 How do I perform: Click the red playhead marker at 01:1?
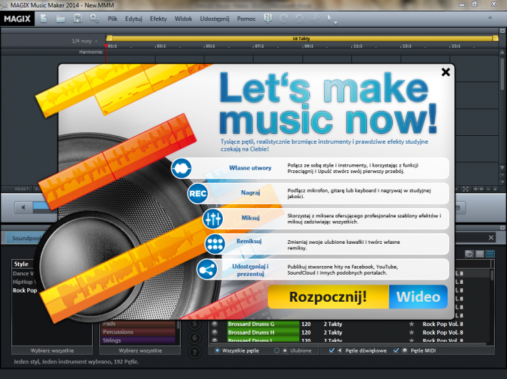(106, 46)
